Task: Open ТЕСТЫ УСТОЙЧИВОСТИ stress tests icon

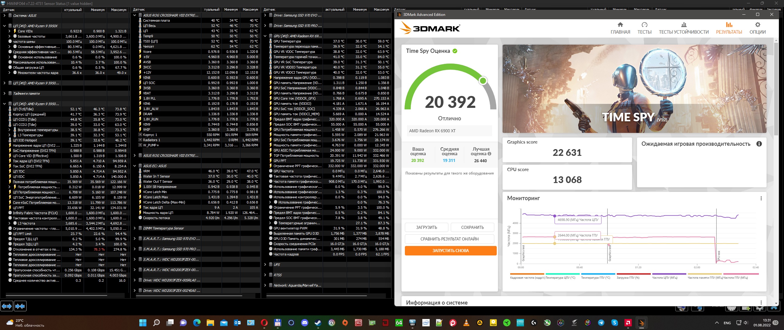Action: click(x=684, y=25)
